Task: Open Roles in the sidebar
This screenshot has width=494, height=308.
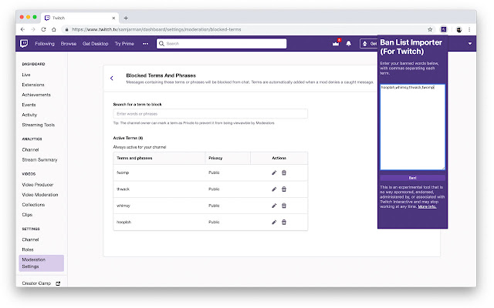Action: 28,249
